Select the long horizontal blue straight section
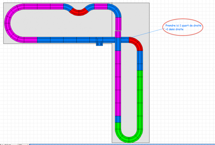 click(x=75, y=40)
